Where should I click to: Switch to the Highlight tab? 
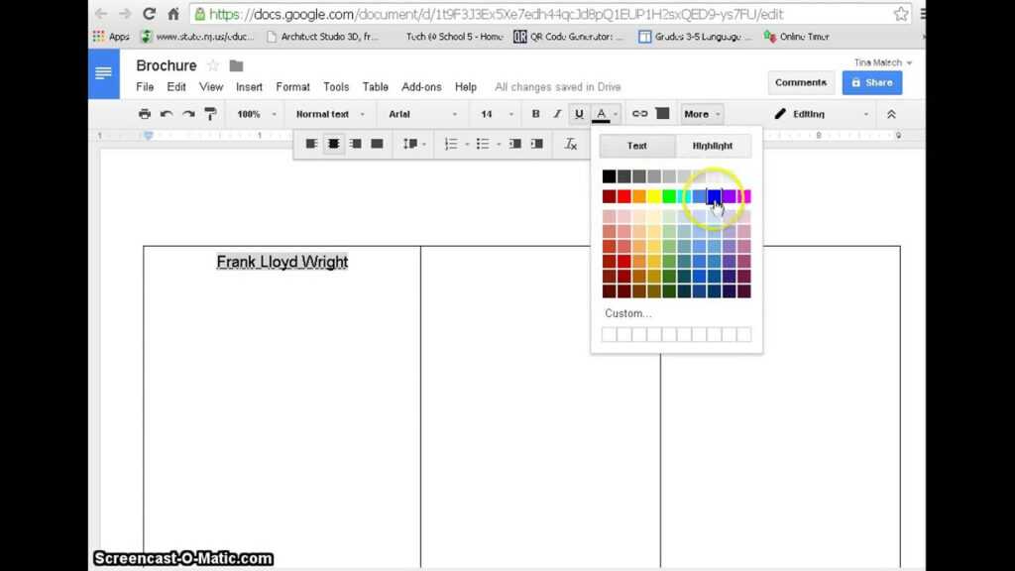click(x=712, y=146)
